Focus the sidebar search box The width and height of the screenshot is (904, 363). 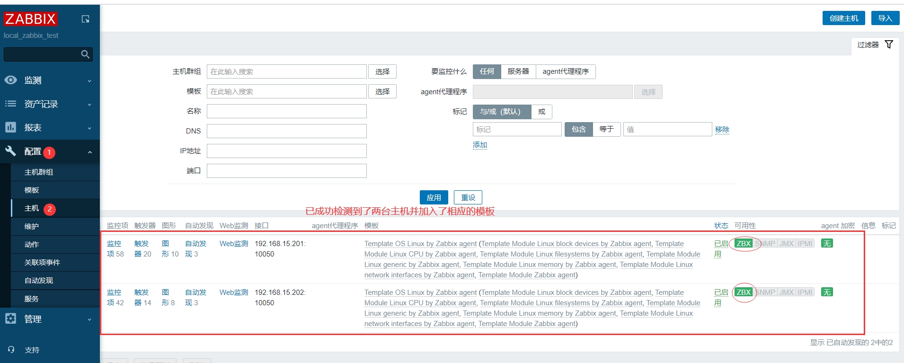pyautogui.click(x=48, y=54)
